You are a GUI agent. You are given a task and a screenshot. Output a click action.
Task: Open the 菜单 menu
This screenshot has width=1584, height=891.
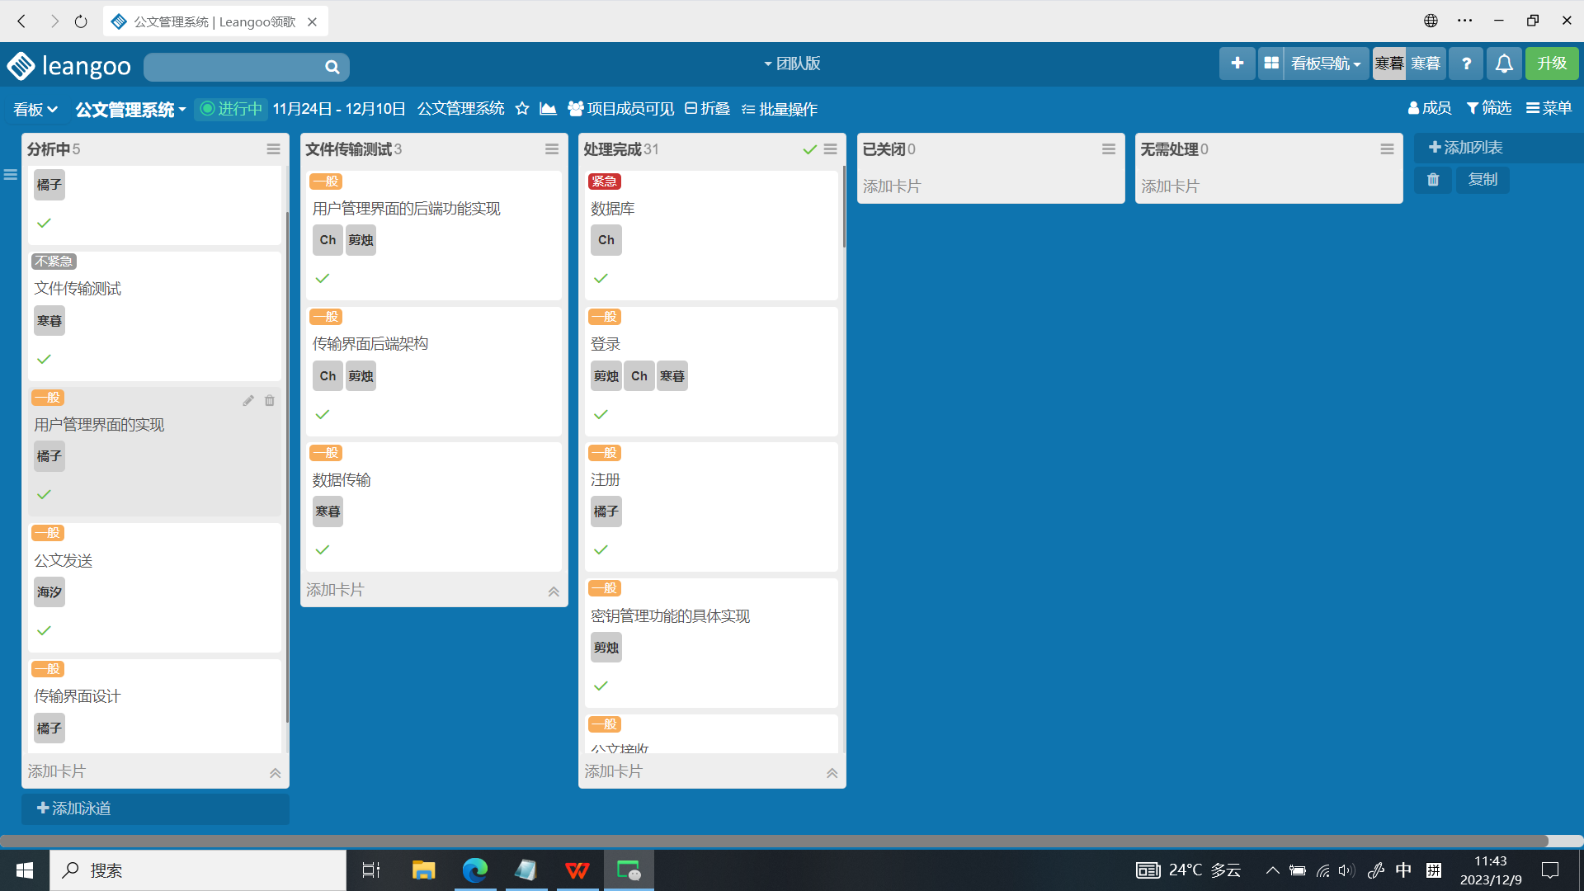tap(1549, 108)
